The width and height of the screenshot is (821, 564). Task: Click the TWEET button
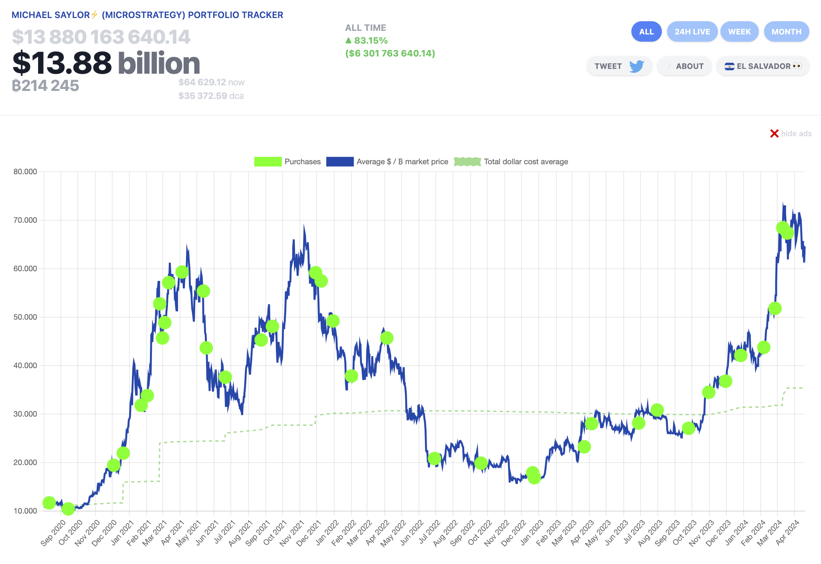click(619, 66)
